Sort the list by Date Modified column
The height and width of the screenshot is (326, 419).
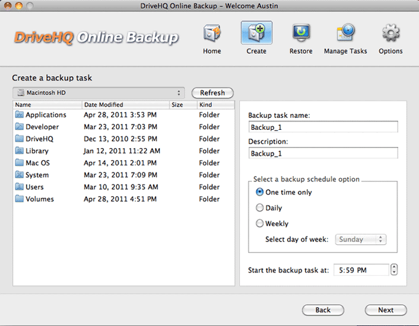pos(125,105)
